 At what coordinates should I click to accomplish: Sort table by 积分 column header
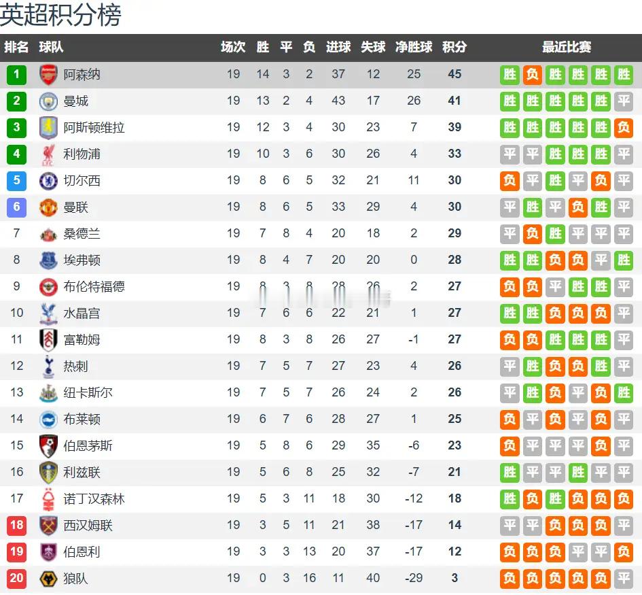(x=454, y=47)
